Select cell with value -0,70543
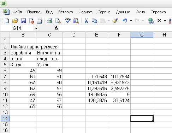 96,77
